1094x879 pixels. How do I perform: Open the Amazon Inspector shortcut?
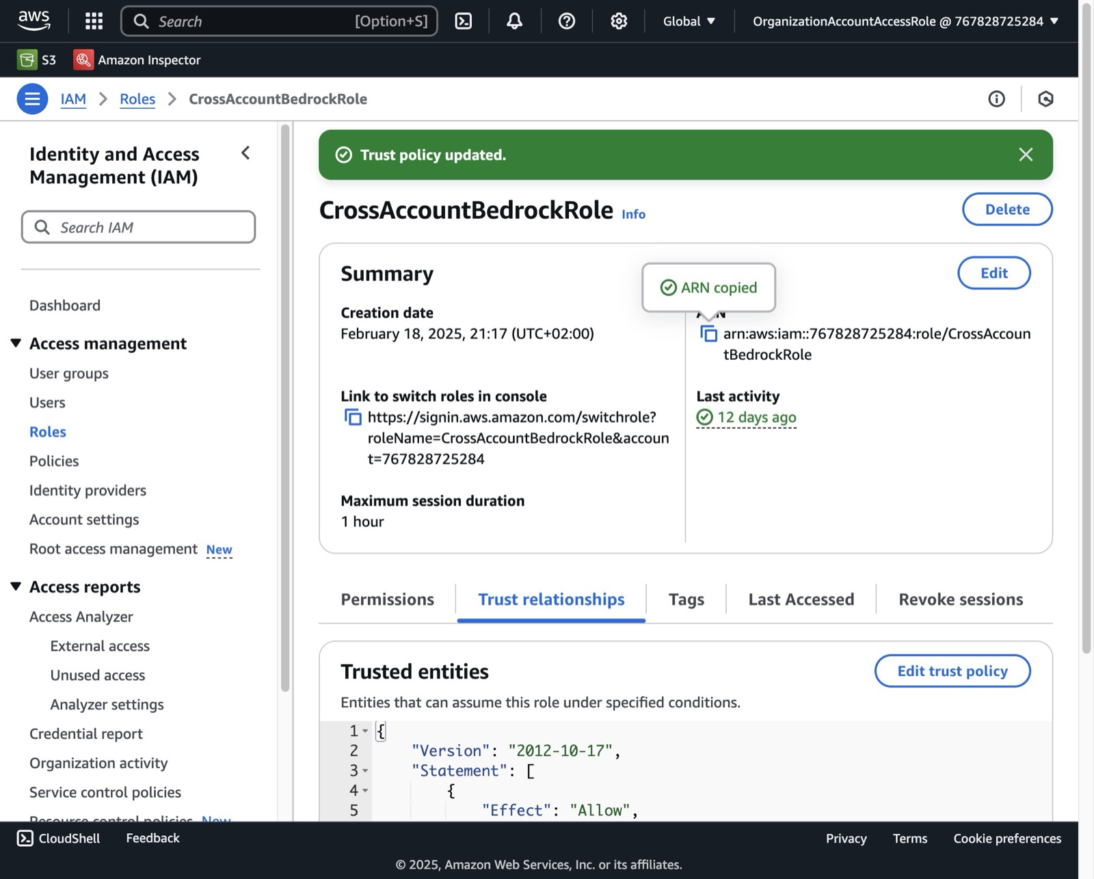pos(137,60)
